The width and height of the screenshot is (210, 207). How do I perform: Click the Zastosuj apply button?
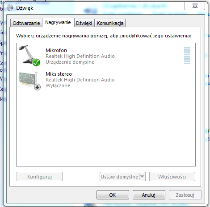185,195
